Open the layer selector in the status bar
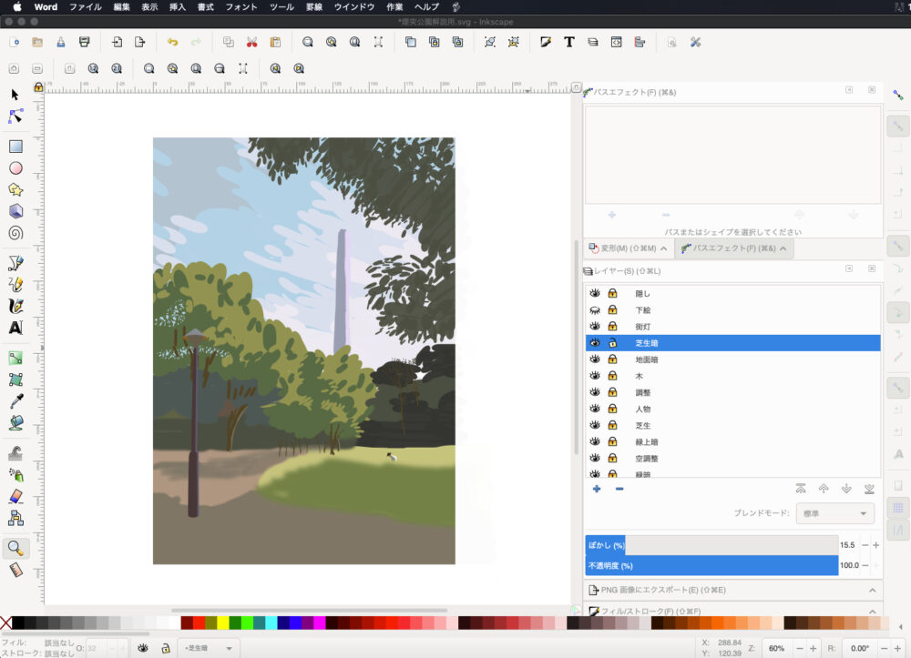The image size is (911, 658). click(210, 648)
